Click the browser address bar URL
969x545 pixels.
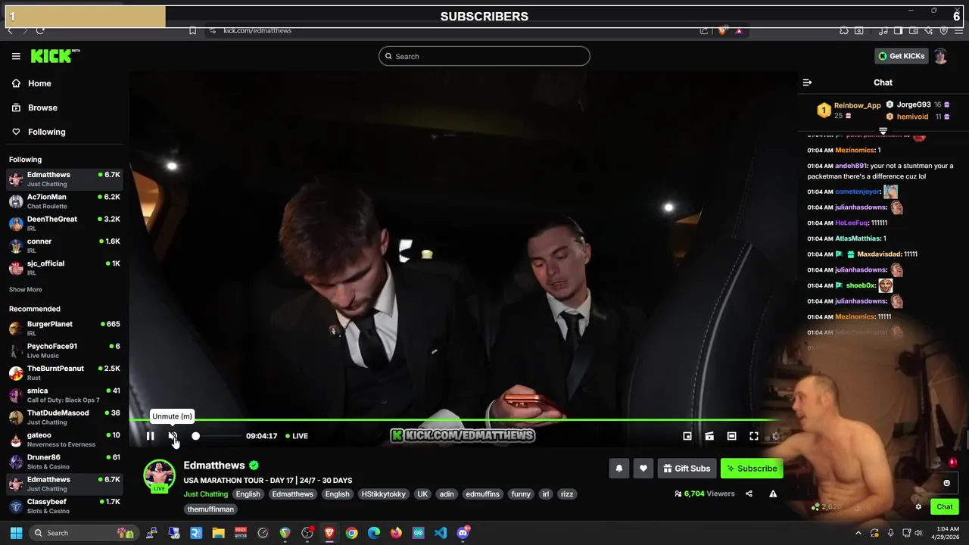tap(257, 30)
